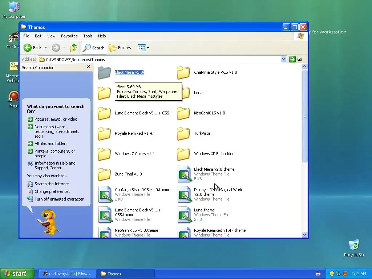Expand the Address bar dropdown arrow
Screen dimensions: 372x279
point(283,59)
